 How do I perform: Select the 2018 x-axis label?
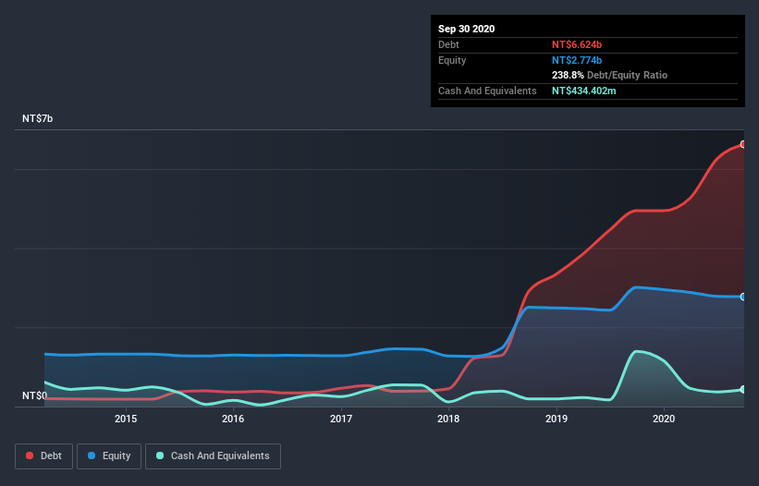[448, 419]
